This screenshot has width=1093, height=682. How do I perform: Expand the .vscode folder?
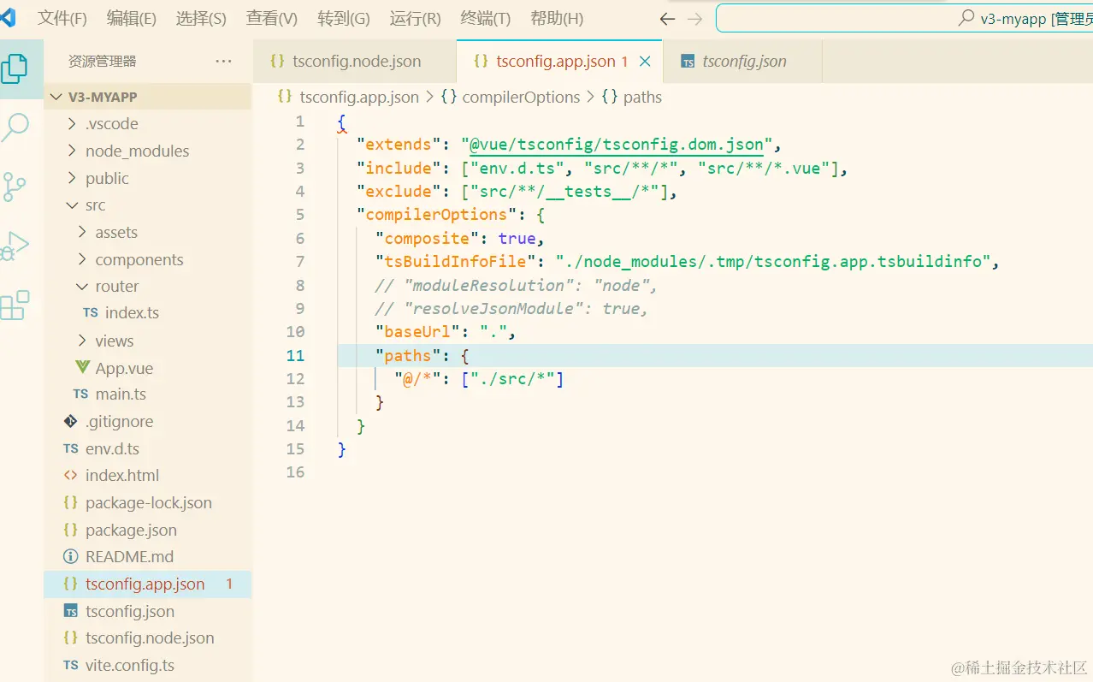(x=148, y=123)
